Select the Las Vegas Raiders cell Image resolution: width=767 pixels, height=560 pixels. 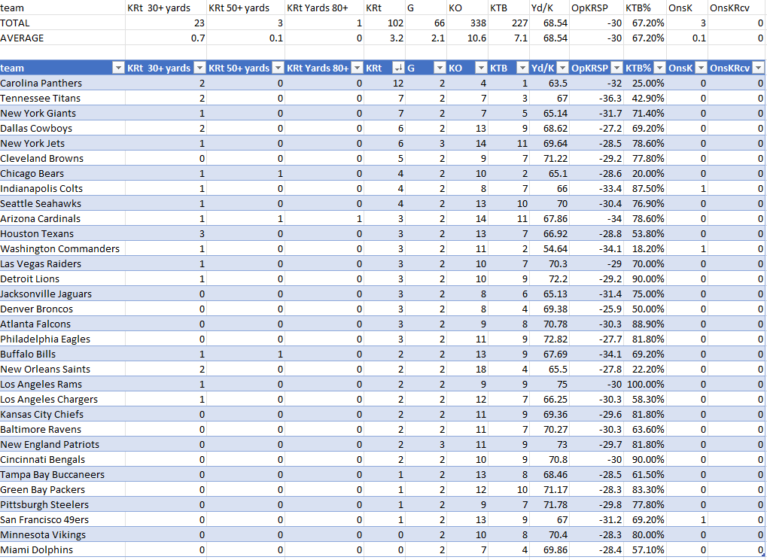tap(62, 263)
